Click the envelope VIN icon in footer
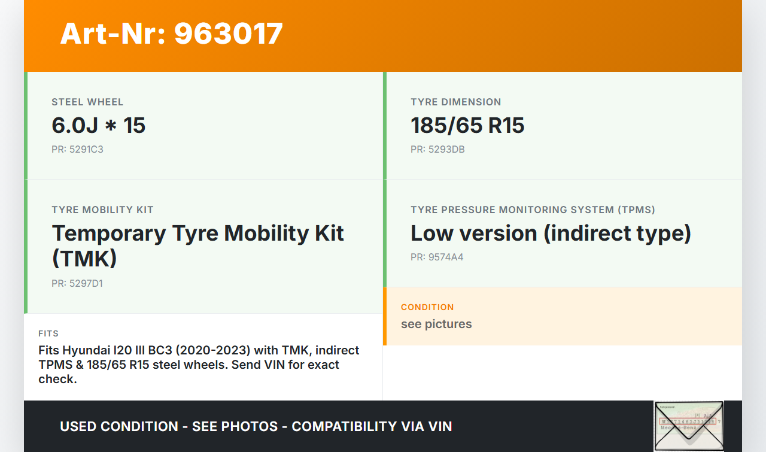766x452 pixels. [x=689, y=426]
